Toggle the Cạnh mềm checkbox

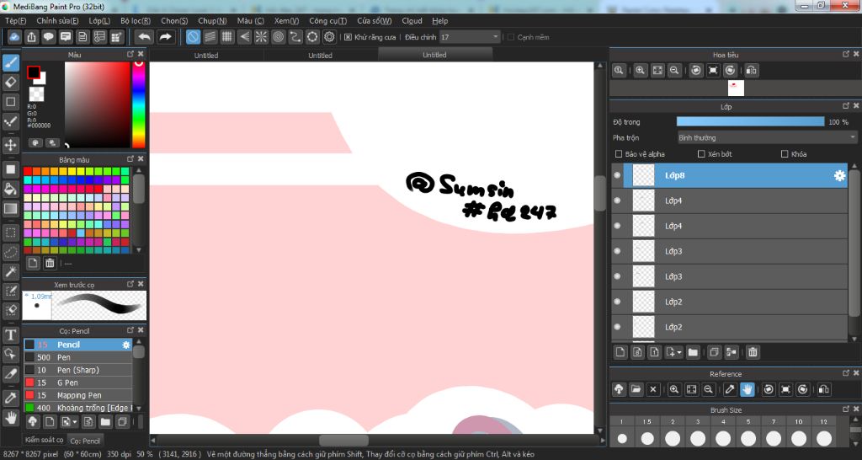[x=511, y=37]
